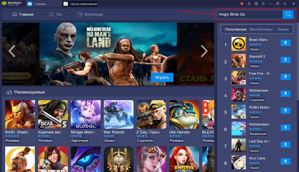Screen dimensions: 299x172
Task: Show previous banner with left arrow
Action: 12,51
